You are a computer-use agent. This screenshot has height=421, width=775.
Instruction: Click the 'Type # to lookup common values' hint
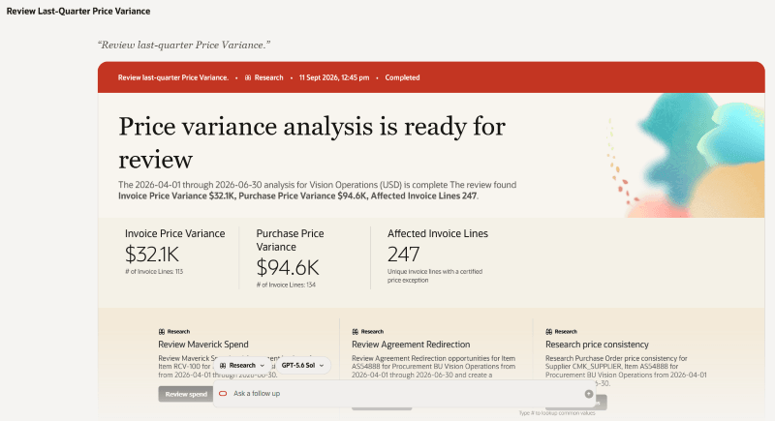point(557,413)
